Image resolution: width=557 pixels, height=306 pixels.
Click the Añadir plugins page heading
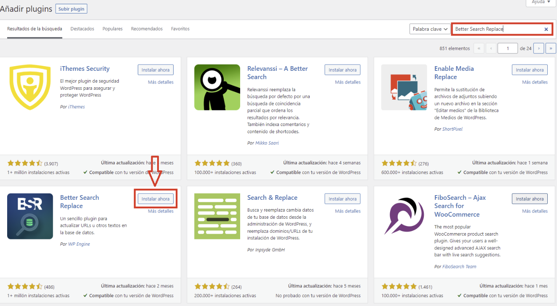click(26, 9)
